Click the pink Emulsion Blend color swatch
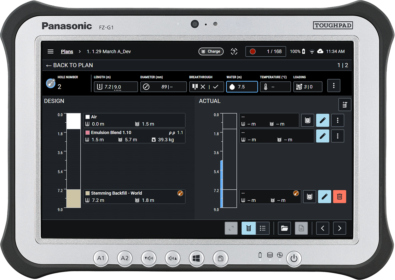 [88, 133]
